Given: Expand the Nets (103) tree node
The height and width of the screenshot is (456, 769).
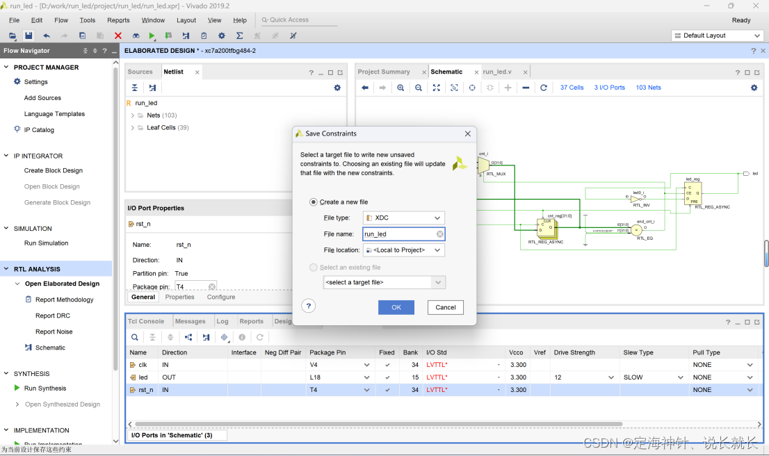Looking at the screenshot, I should click(132, 115).
